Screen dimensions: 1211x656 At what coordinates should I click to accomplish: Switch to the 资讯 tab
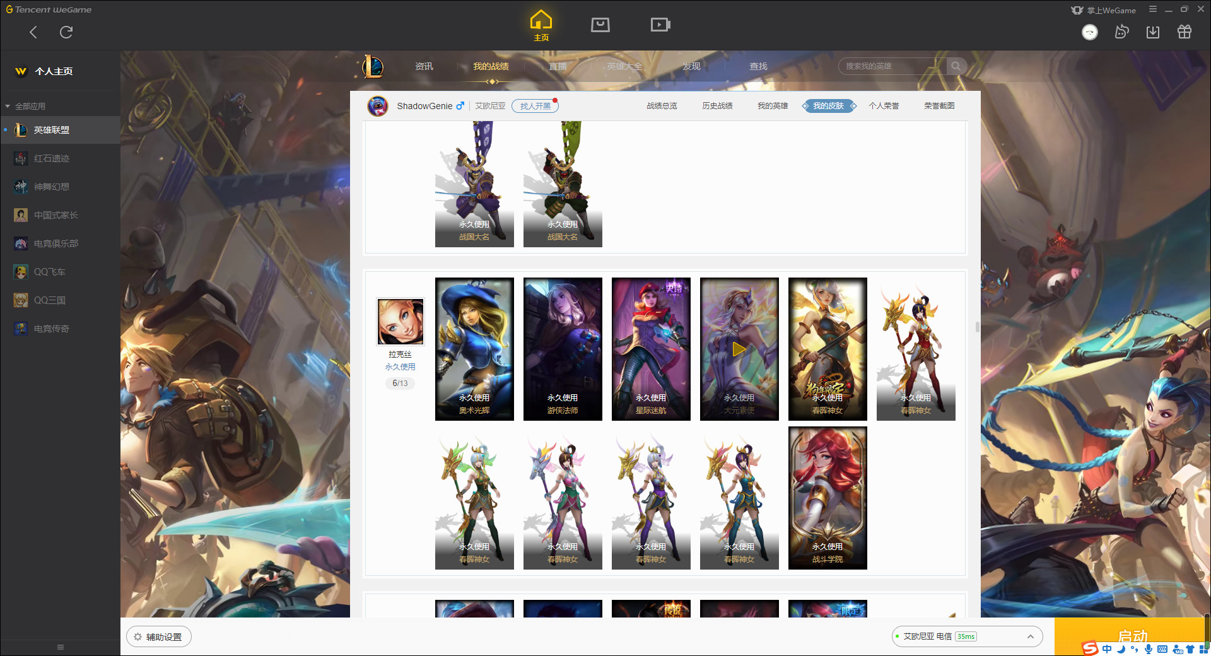(x=424, y=66)
